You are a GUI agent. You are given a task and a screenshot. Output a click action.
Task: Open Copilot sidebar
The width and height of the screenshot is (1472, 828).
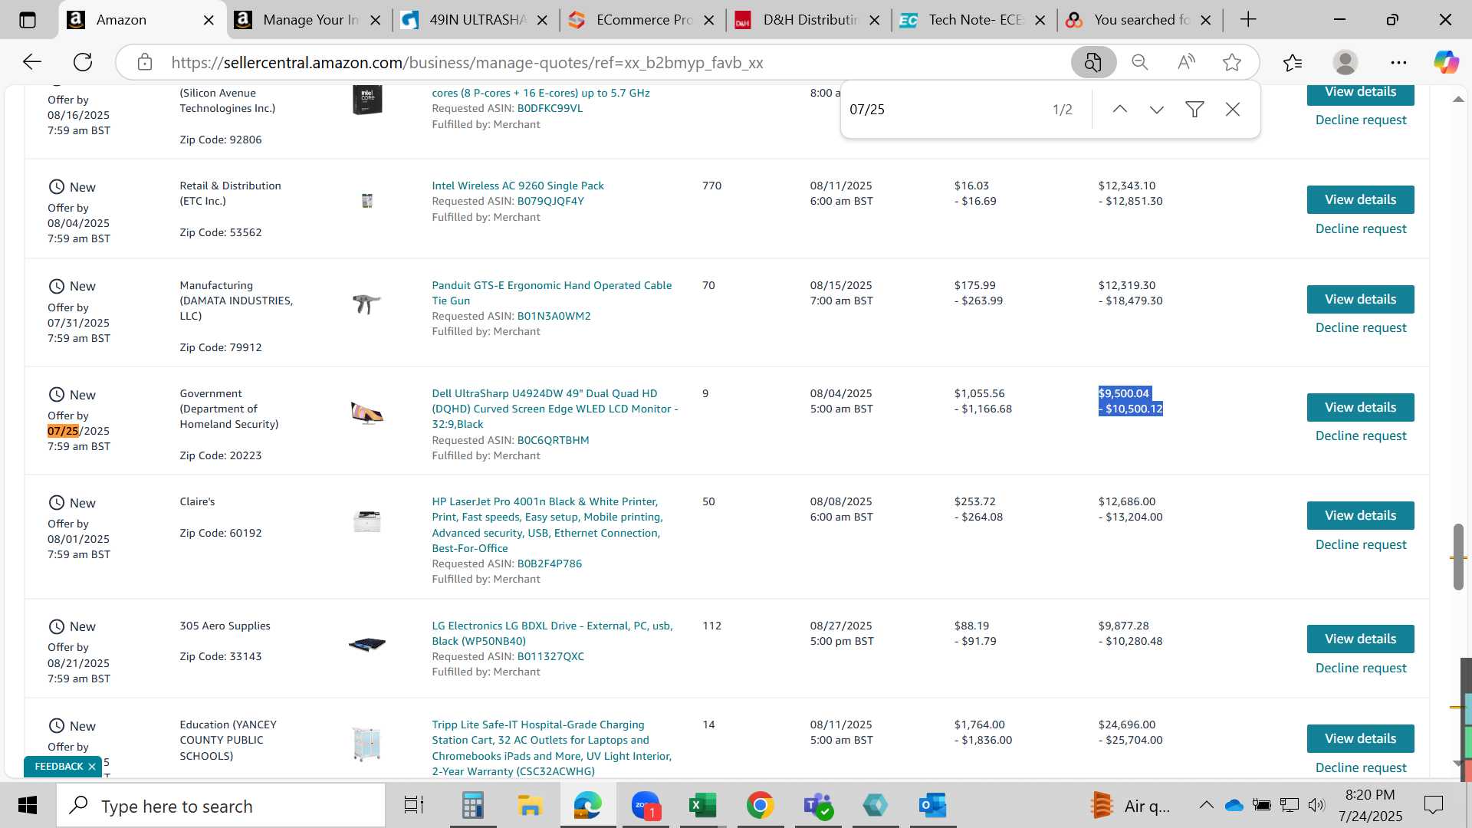[1446, 62]
